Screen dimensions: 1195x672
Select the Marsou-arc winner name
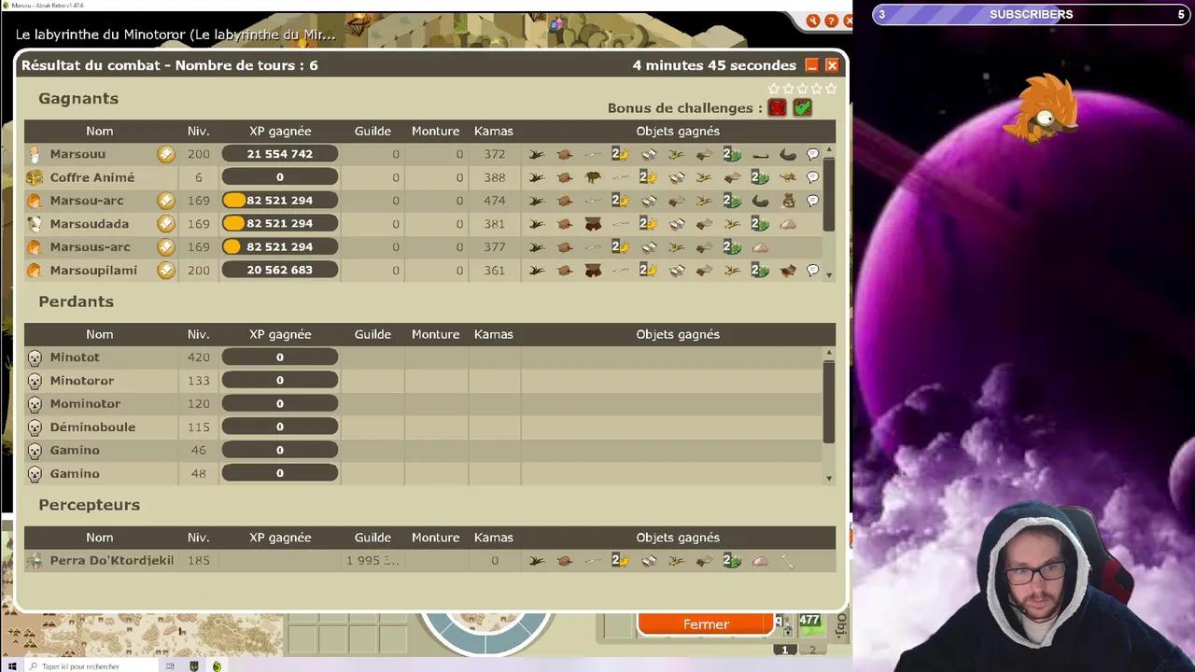pos(87,201)
